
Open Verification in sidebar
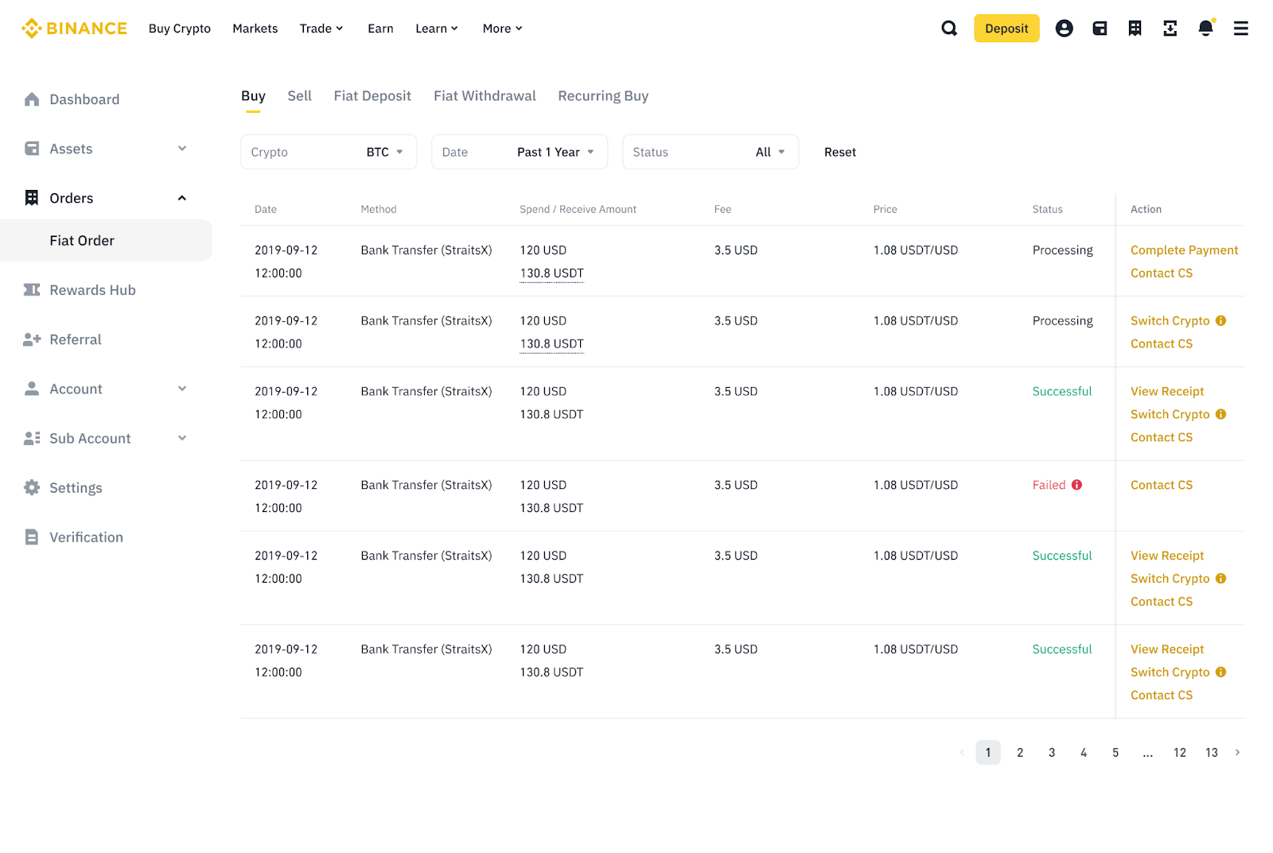[x=86, y=537]
